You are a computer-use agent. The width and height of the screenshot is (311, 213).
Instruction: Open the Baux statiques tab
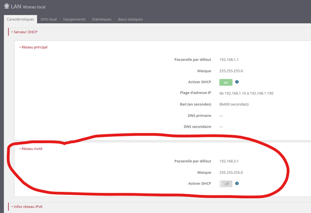131,19
